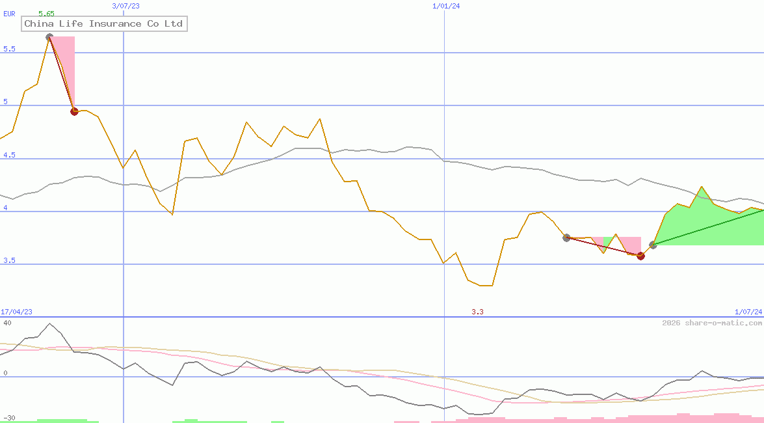Click the China Life Insurance Co Ltd title
764x423 pixels.
click(x=104, y=24)
